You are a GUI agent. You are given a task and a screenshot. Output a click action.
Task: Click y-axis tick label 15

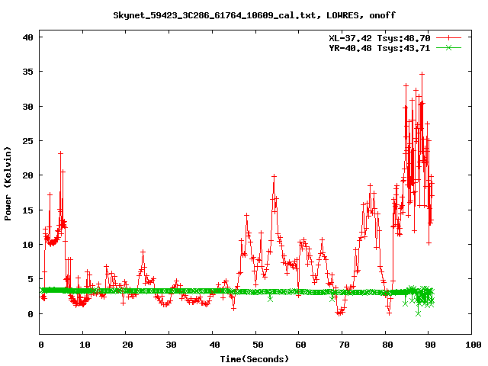[27, 210]
